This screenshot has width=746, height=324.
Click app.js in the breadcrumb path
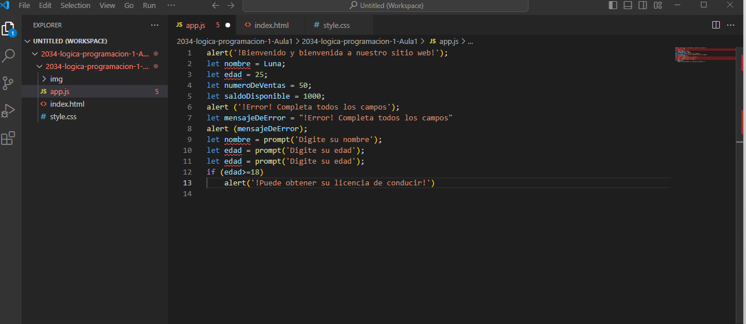(448, 41)
